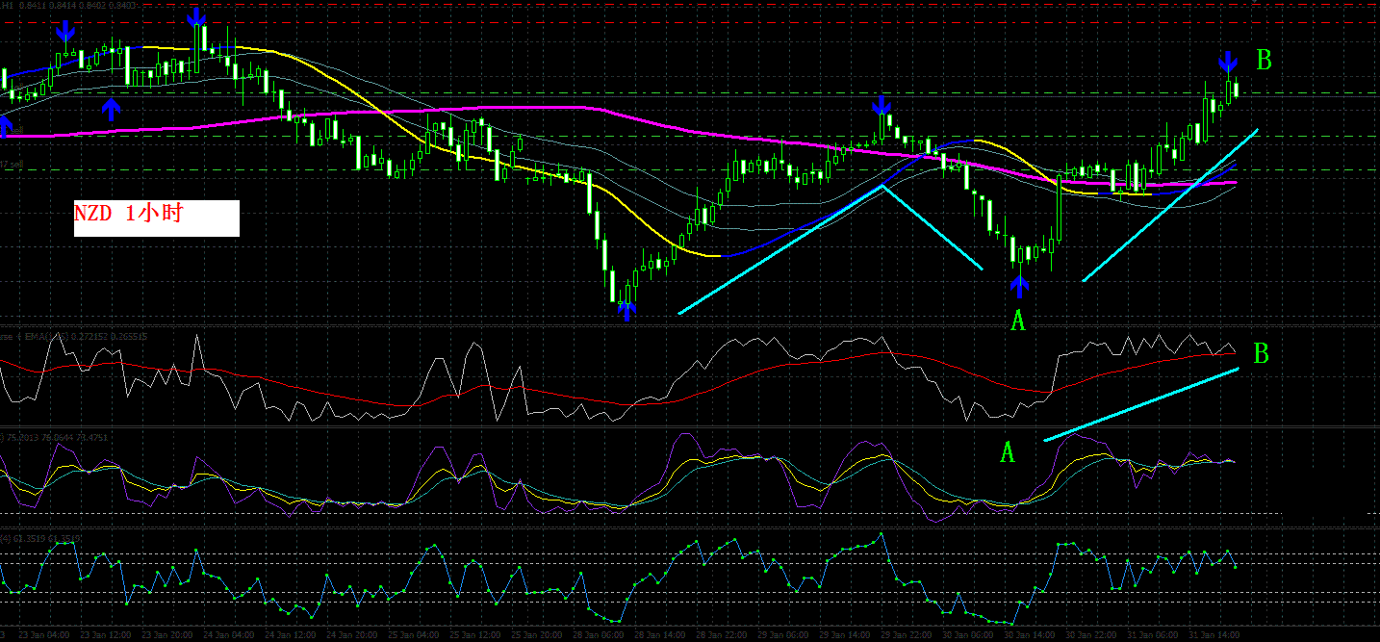Click the '29 Jan 14:00' time axis label
Viewport: 1380px width, 642px height.
click(x=845, y=634)
